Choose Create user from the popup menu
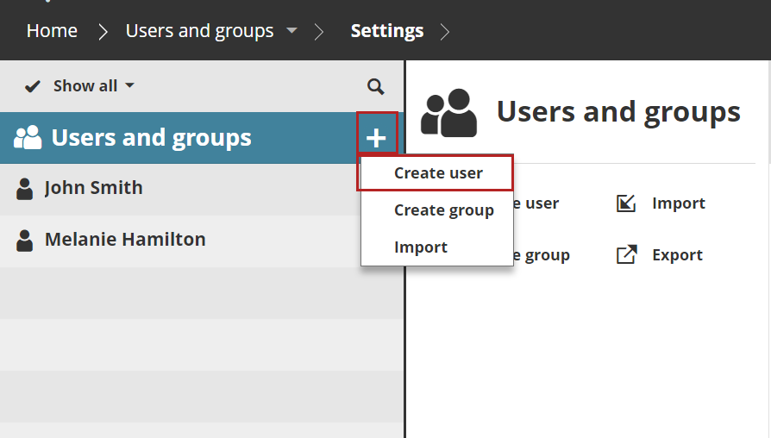771x438 pixels. (x=438, y=172)
